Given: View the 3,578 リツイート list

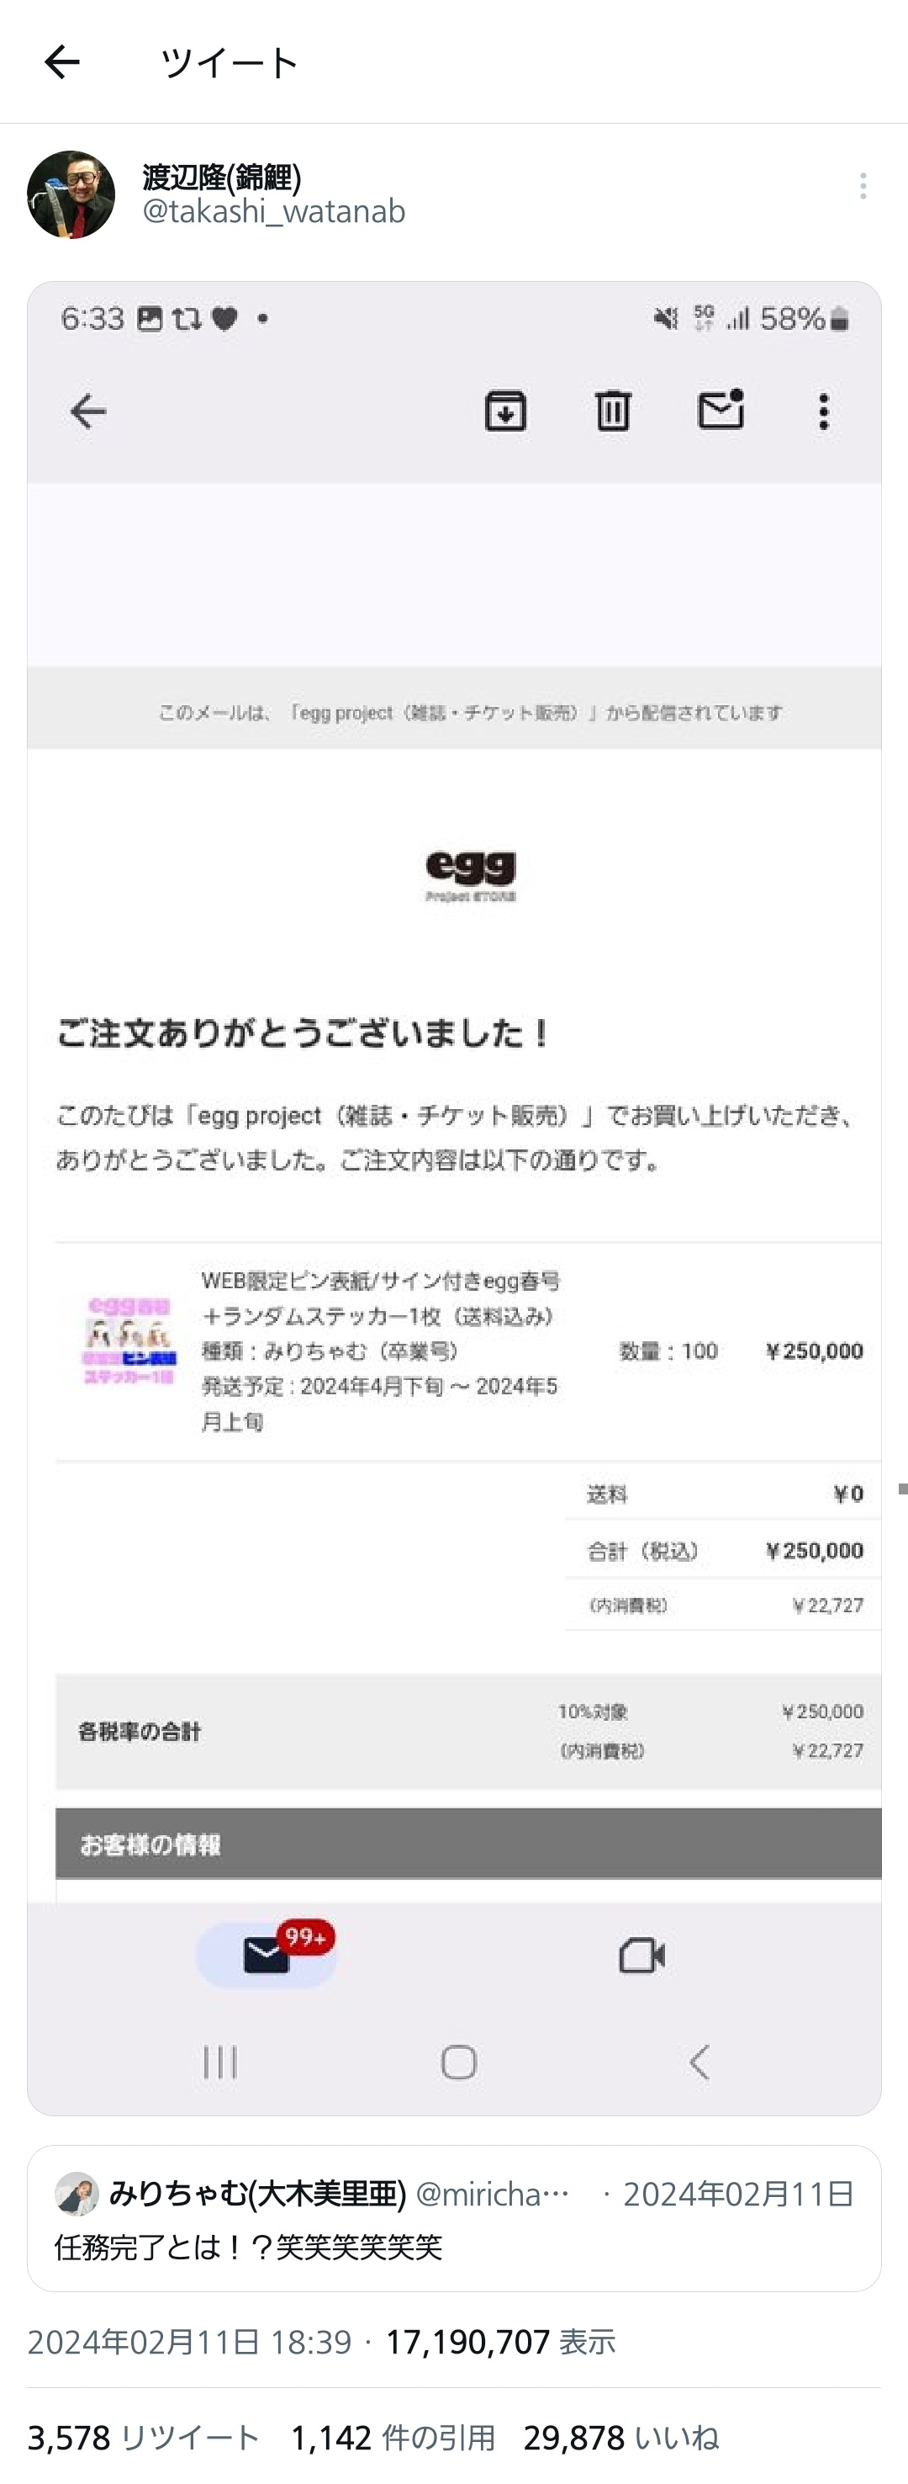Looking at the screenshot, I should [144, 2438].
